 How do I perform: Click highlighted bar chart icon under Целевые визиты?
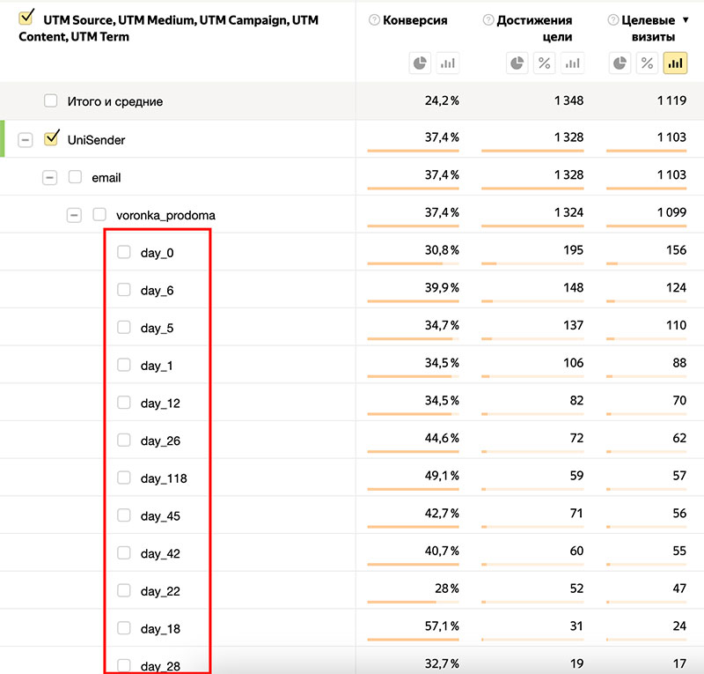(675, 63)
